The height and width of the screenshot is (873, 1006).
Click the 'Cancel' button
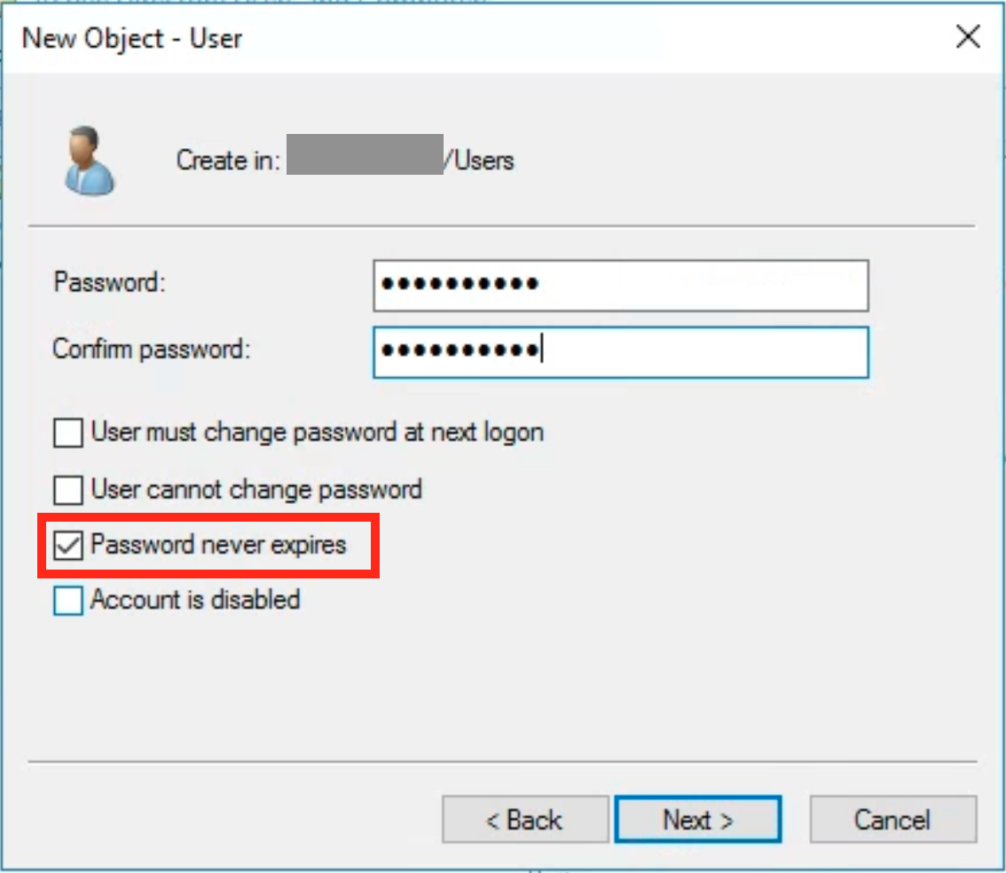click(892, 820)
